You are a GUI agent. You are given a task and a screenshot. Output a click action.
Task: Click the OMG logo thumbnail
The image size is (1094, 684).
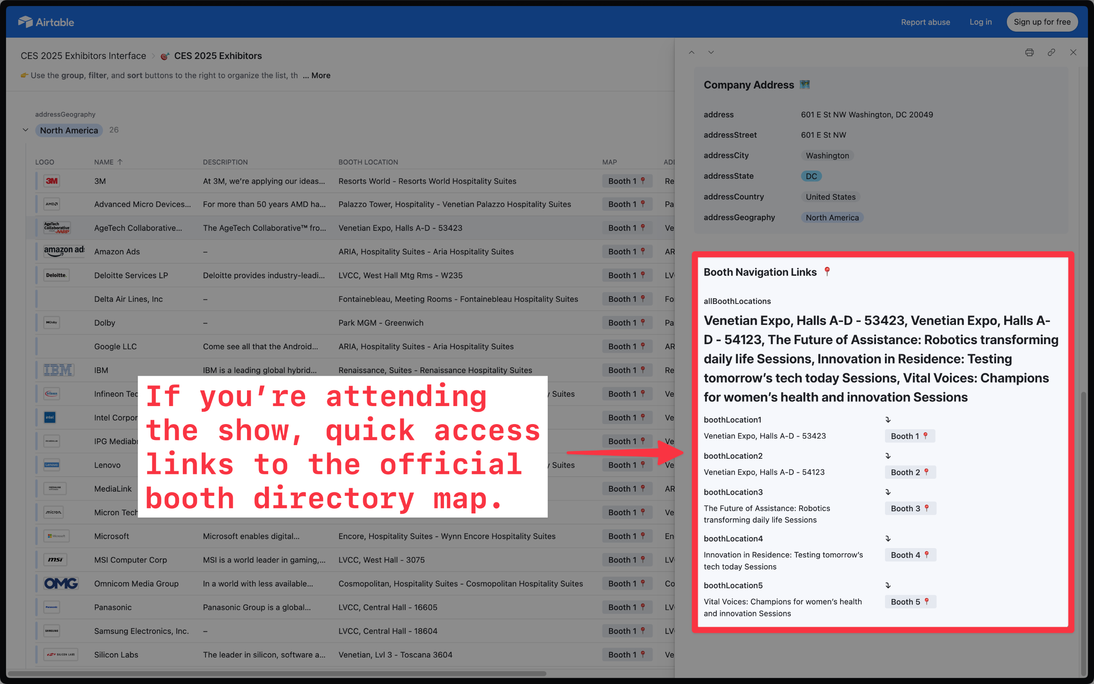pos(61,584)
